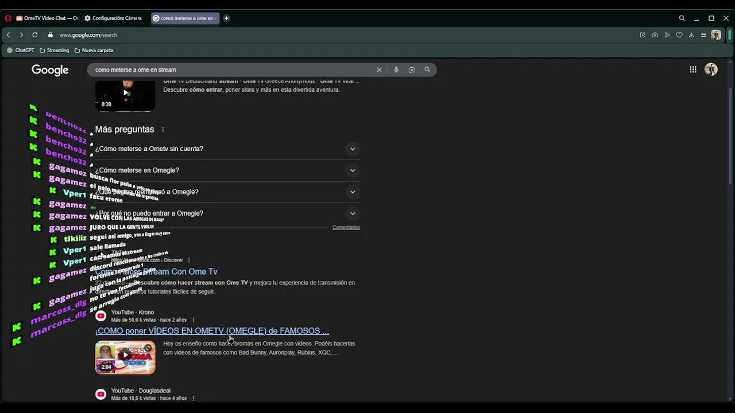The height and width of the screenshot is (413, 735).
Task: Click the Comentarios feedback link
Action: tap(346, 227)
